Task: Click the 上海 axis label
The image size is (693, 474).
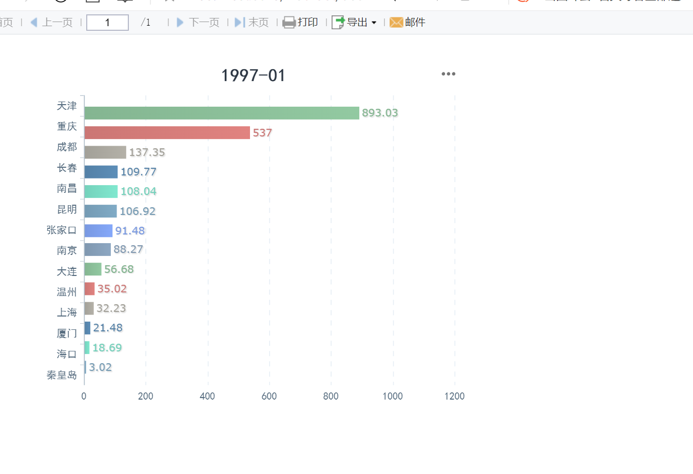Action: click(x=67, y=312)
